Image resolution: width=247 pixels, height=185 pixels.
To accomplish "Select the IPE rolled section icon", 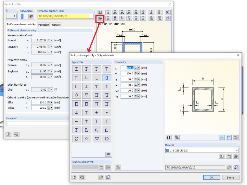I will 108,12.
